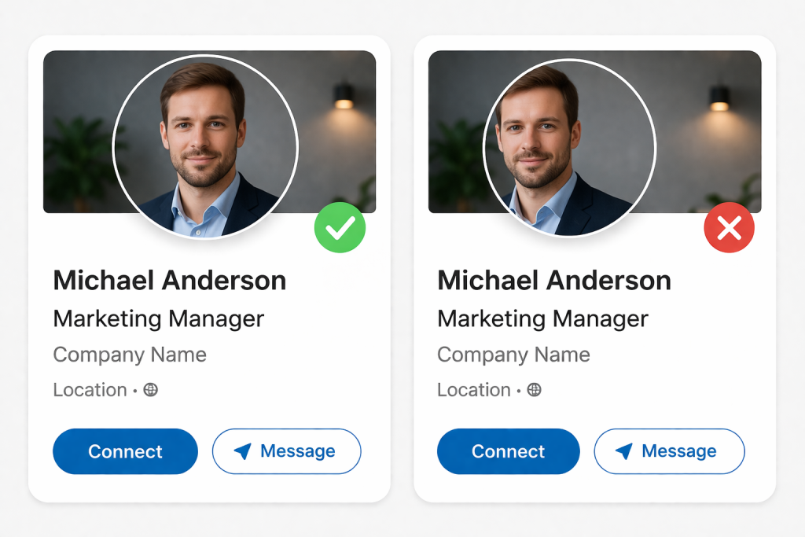This screenshot has width=805, height=537.
Task: Select the left circular profile photo
Action: [205, 147]
